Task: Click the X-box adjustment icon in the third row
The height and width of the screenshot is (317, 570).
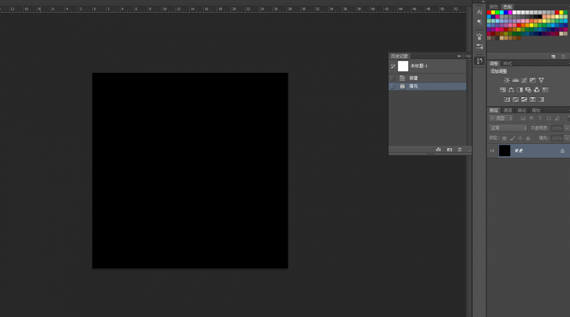Action: 533,99
